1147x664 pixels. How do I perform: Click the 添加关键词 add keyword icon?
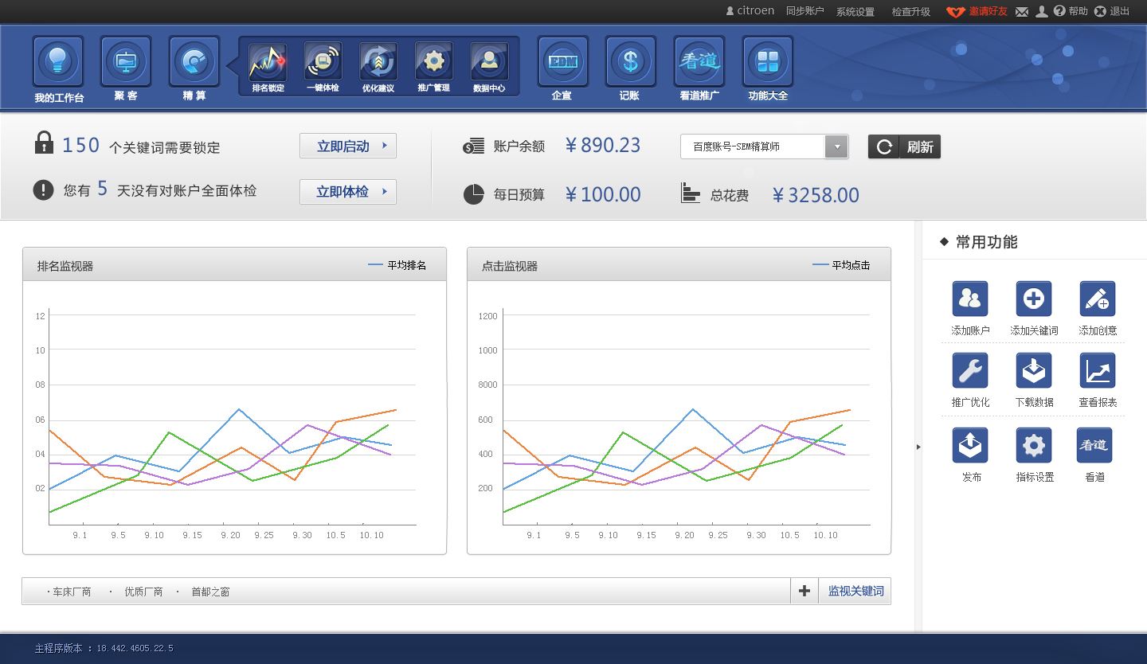coord(1034,299)
